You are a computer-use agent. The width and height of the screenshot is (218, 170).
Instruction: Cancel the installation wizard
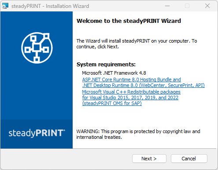[189, 159]
